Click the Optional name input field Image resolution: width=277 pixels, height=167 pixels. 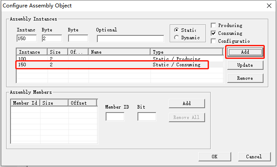coord(130,39)
